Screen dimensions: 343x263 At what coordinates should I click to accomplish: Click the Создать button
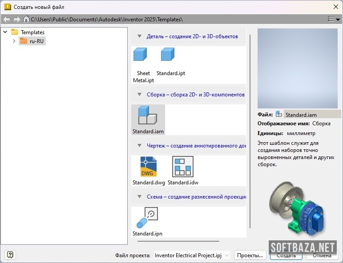(x=286, y=255)
